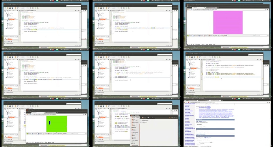Toggle third Filters icon in Navigator behind file manager

click(x=102, y=140)
